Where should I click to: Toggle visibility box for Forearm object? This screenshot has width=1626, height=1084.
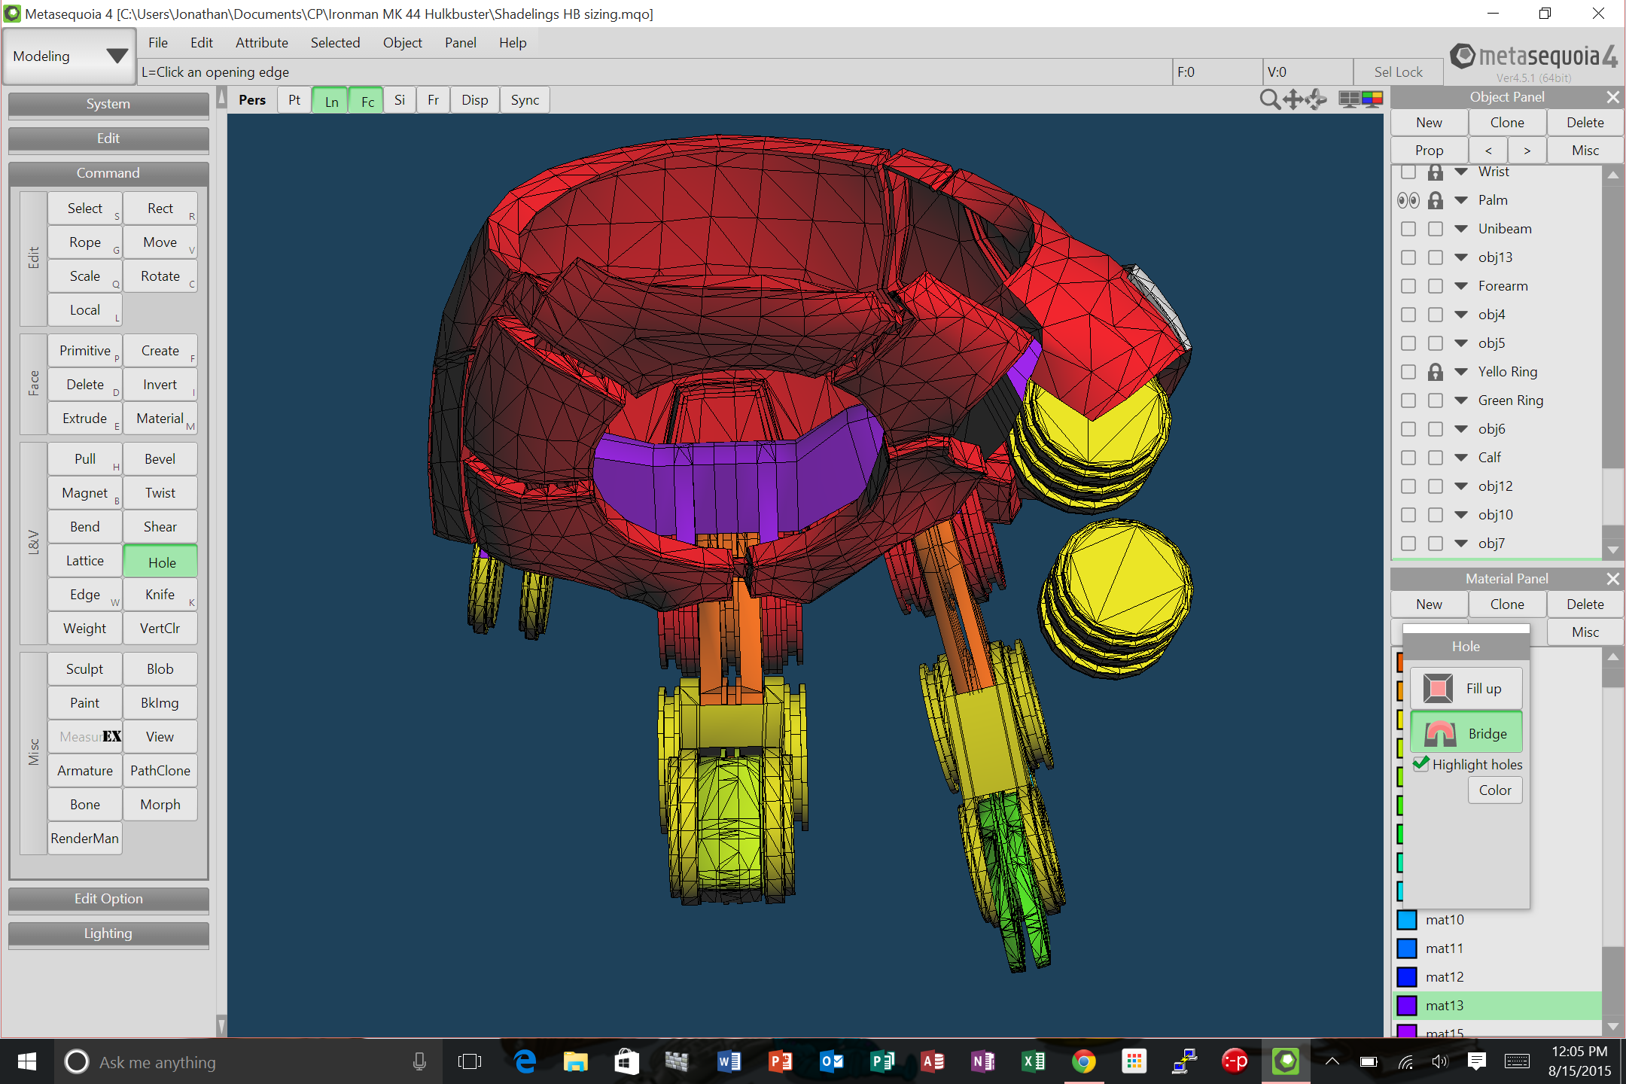click(x=1408, y=286)
